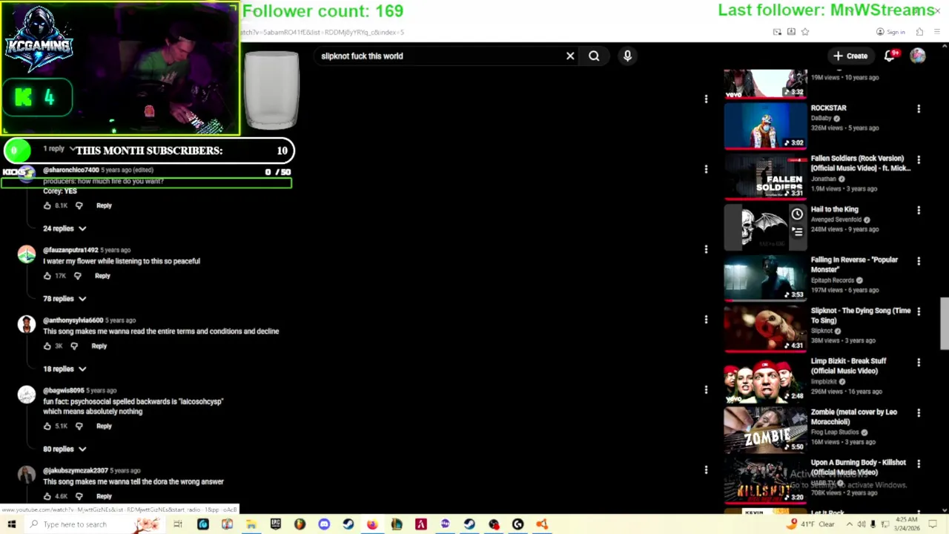Open the @fauzanputra1492 channel link
This screenshot has width=949, height=534.
tap(70, 250)
